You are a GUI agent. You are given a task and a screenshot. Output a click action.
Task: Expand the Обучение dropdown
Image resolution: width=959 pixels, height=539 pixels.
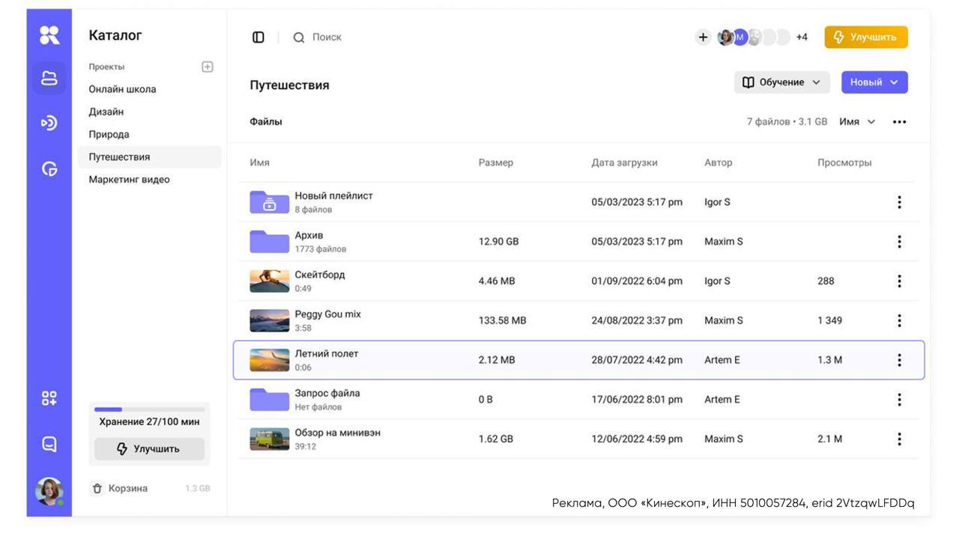click(781, 82)
